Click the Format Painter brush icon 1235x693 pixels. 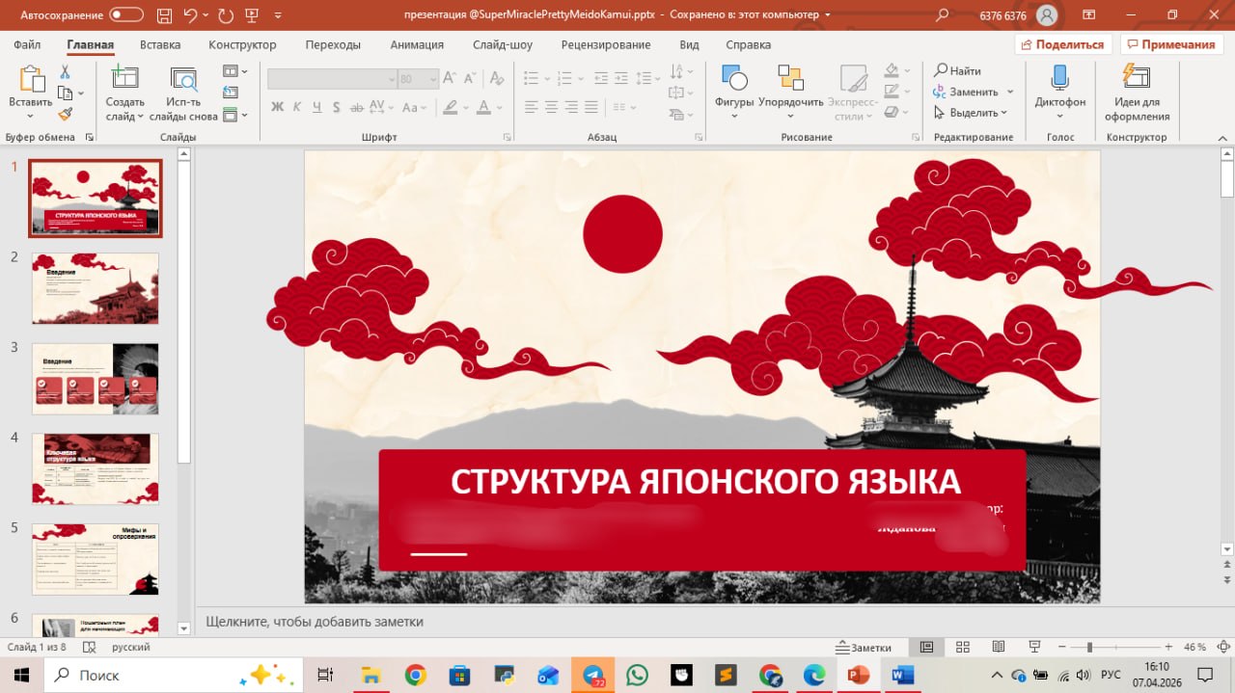65,114
